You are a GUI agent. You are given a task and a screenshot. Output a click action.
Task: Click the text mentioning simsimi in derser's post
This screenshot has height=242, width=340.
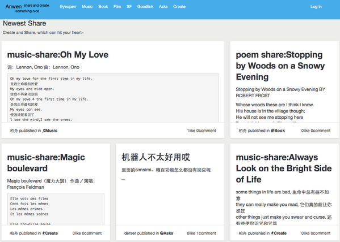tap(166, 170)
